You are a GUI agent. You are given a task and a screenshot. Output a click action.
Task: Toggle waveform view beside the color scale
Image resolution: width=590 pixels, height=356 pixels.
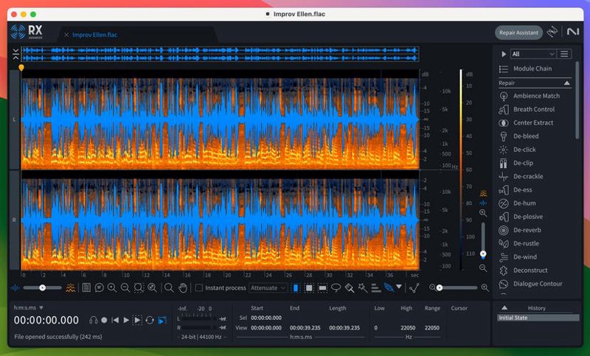tap(483, 203)
